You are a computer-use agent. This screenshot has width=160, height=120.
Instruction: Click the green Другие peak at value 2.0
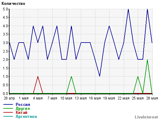(147, 60)
